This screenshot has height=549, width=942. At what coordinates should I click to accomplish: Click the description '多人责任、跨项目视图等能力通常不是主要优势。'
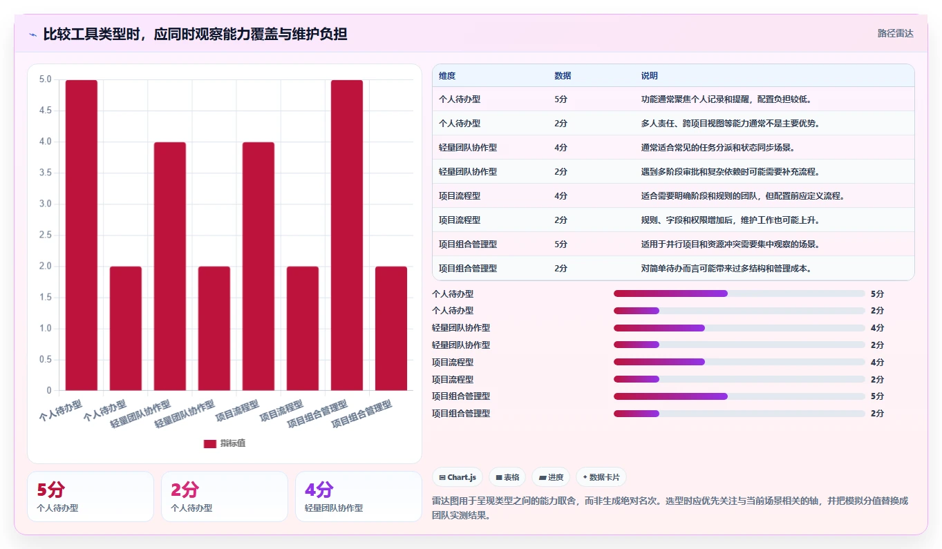[731, 124]
